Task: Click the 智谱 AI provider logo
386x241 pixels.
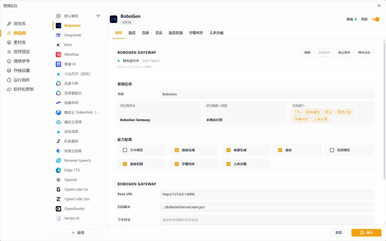Action: [x=59, y=64]
